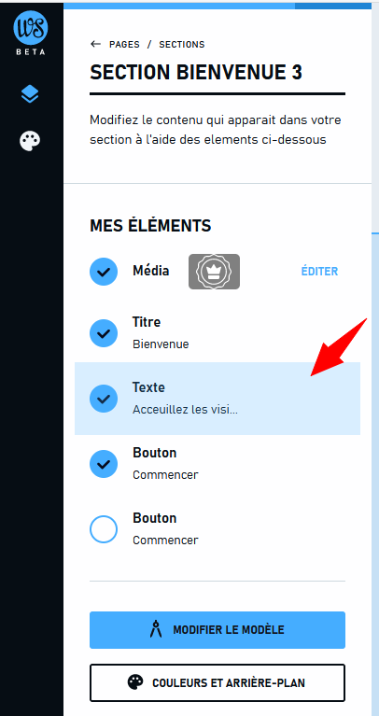Select the highlighted Texte element row
379x716 pixels.
tap(218, 399)
